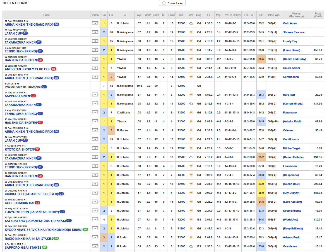
Task: Play video for 17 Mar 2013 Hanshin Daishoten
Action: pyautogui.click(x=95, y=175)
